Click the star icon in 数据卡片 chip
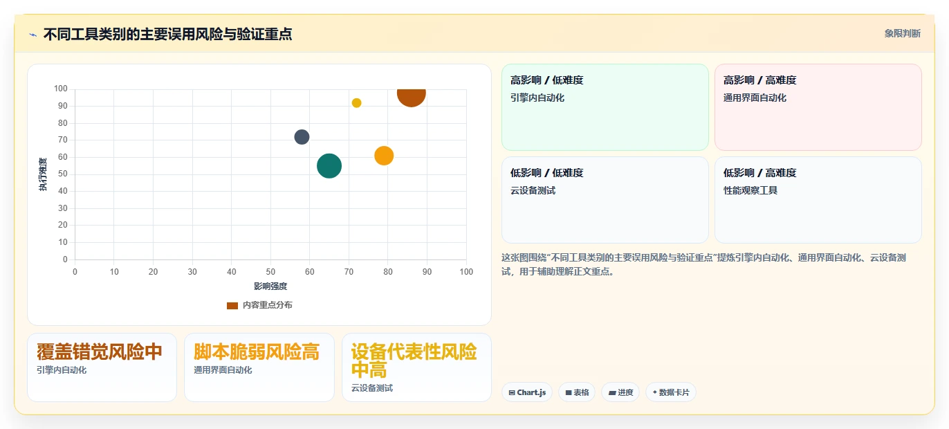This screenshot has width=949, height=429. click(x=654, y=392)
